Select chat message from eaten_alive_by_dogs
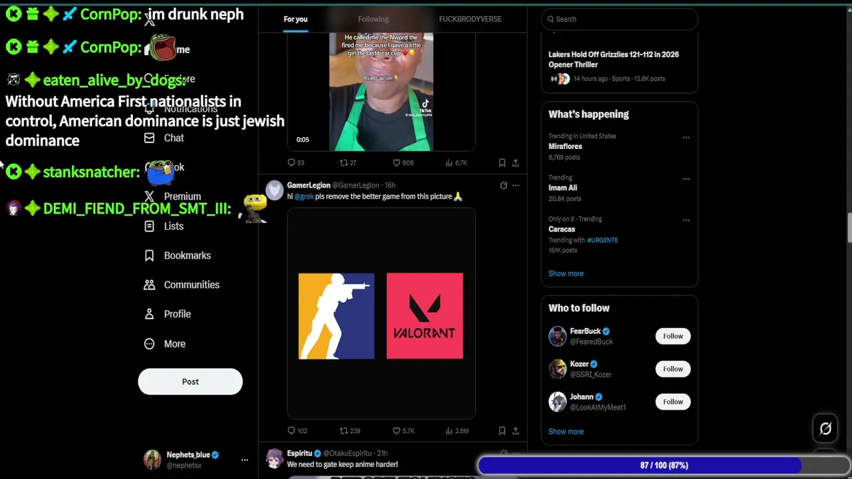This screenshot has height=479, width=852. (x=145, y=111)
